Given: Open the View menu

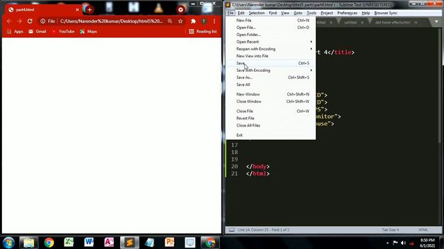Looking at the screenshot, I should click(285, 13).
